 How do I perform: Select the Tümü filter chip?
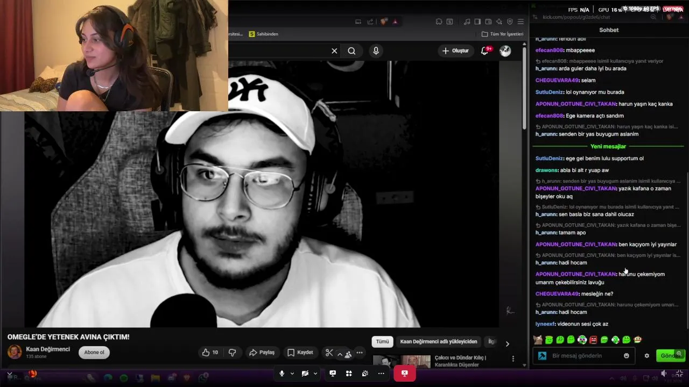click(382, 341)
